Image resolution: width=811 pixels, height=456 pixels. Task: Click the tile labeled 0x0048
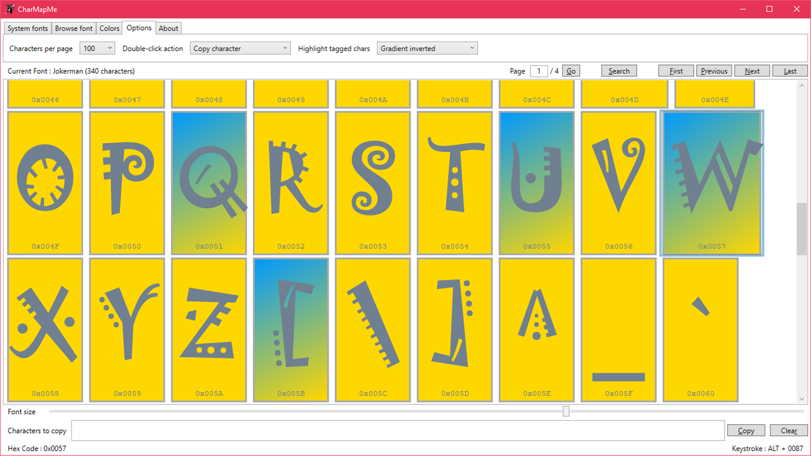(209, 94)
